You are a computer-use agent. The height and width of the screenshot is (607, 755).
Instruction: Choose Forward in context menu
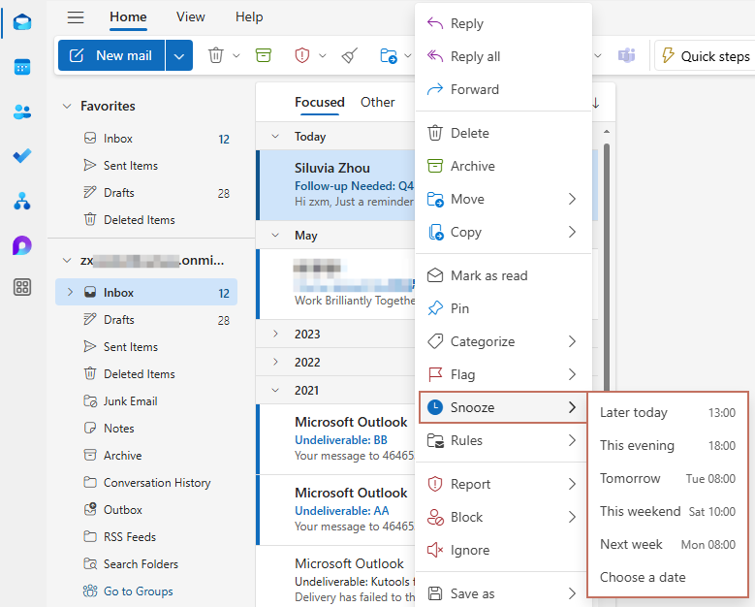point(503,89)
